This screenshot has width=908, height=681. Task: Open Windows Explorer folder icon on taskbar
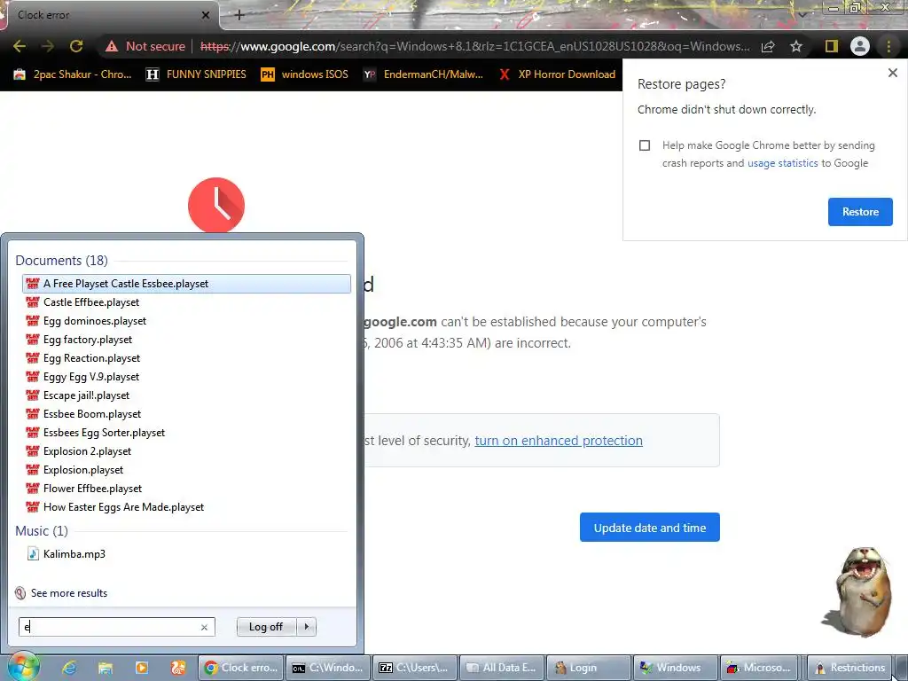point(106,668)
